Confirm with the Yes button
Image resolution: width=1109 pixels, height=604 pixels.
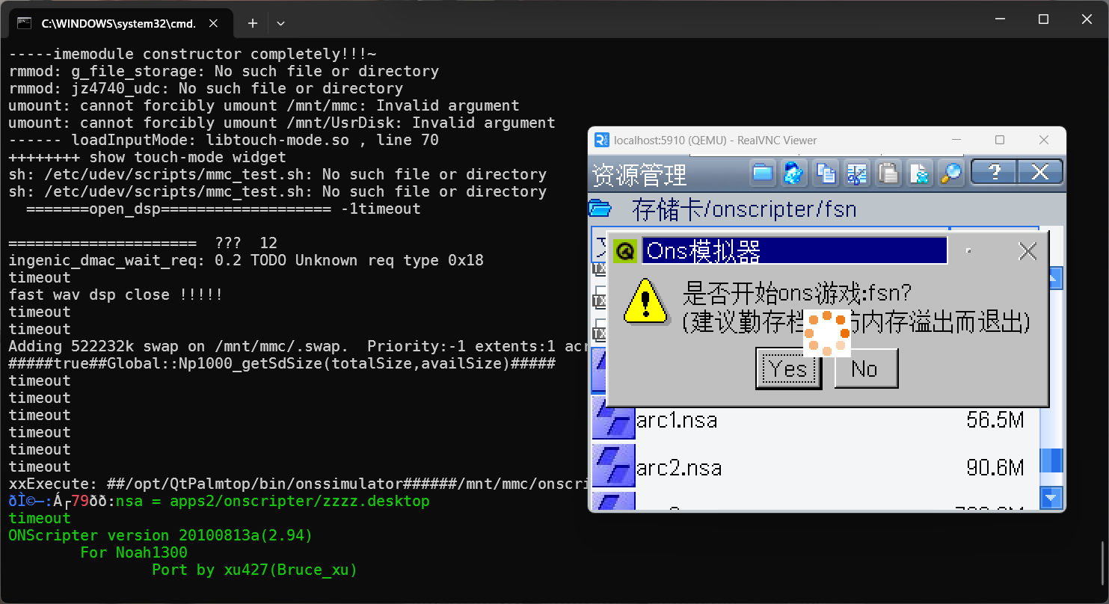[x=788, y=369]
